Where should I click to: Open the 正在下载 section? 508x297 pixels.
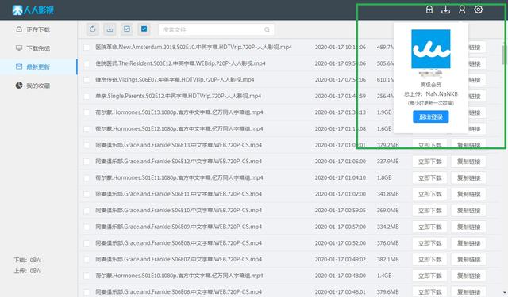(38, 30)
